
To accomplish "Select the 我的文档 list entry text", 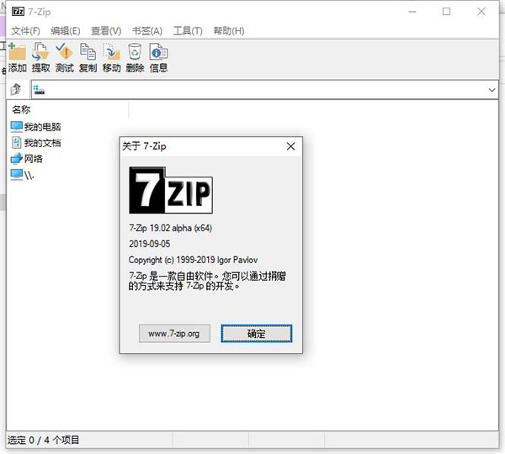I will tap(42, 143).
